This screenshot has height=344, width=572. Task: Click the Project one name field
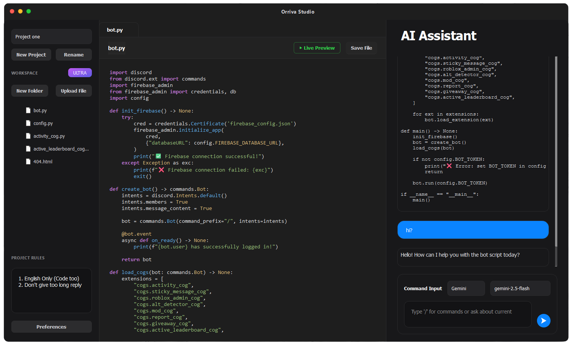[x=51, y=36]
